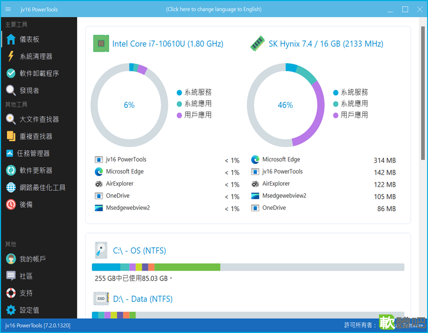Click the 社區 chat bubble icon
The width and height of the screenshot is (428, 333).
[x=11, y=276]
